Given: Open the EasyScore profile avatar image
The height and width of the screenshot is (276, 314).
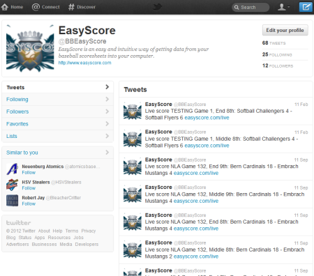Looking at the screenshot, I should point(30,48).
